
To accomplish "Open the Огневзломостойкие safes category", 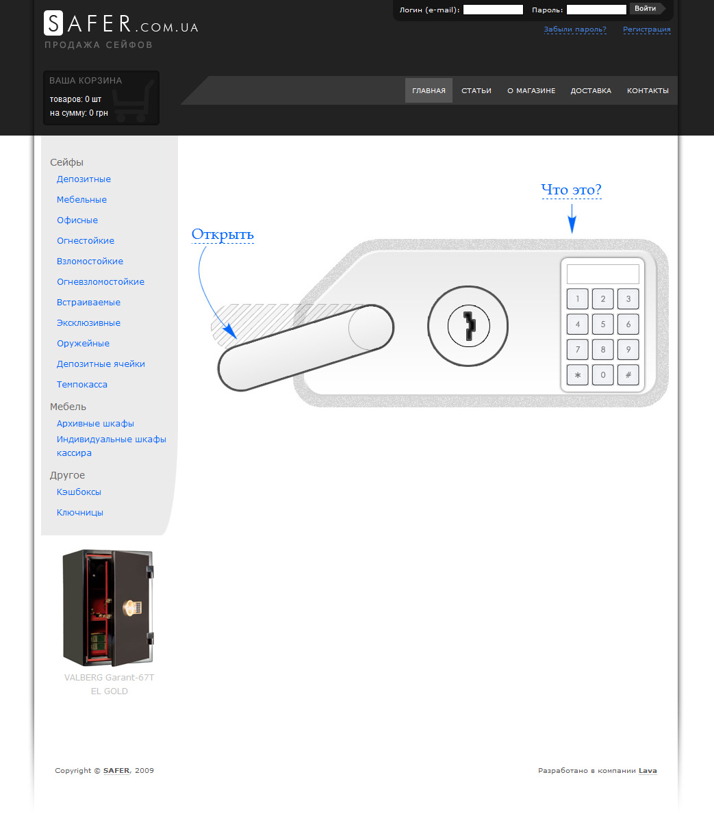I will 101,281.
